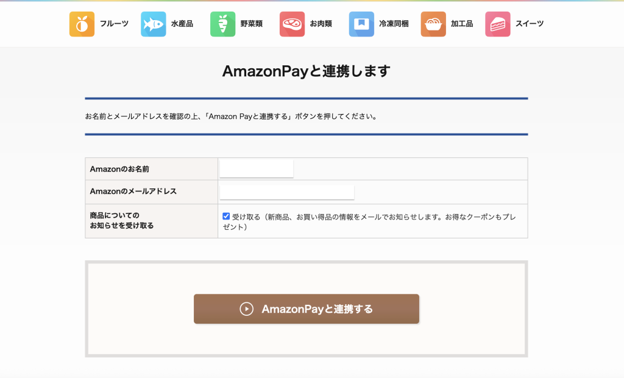624x378 pixels.
Task: Click the play circle icon on the AmazonPay button
Action: click(246, 309)
